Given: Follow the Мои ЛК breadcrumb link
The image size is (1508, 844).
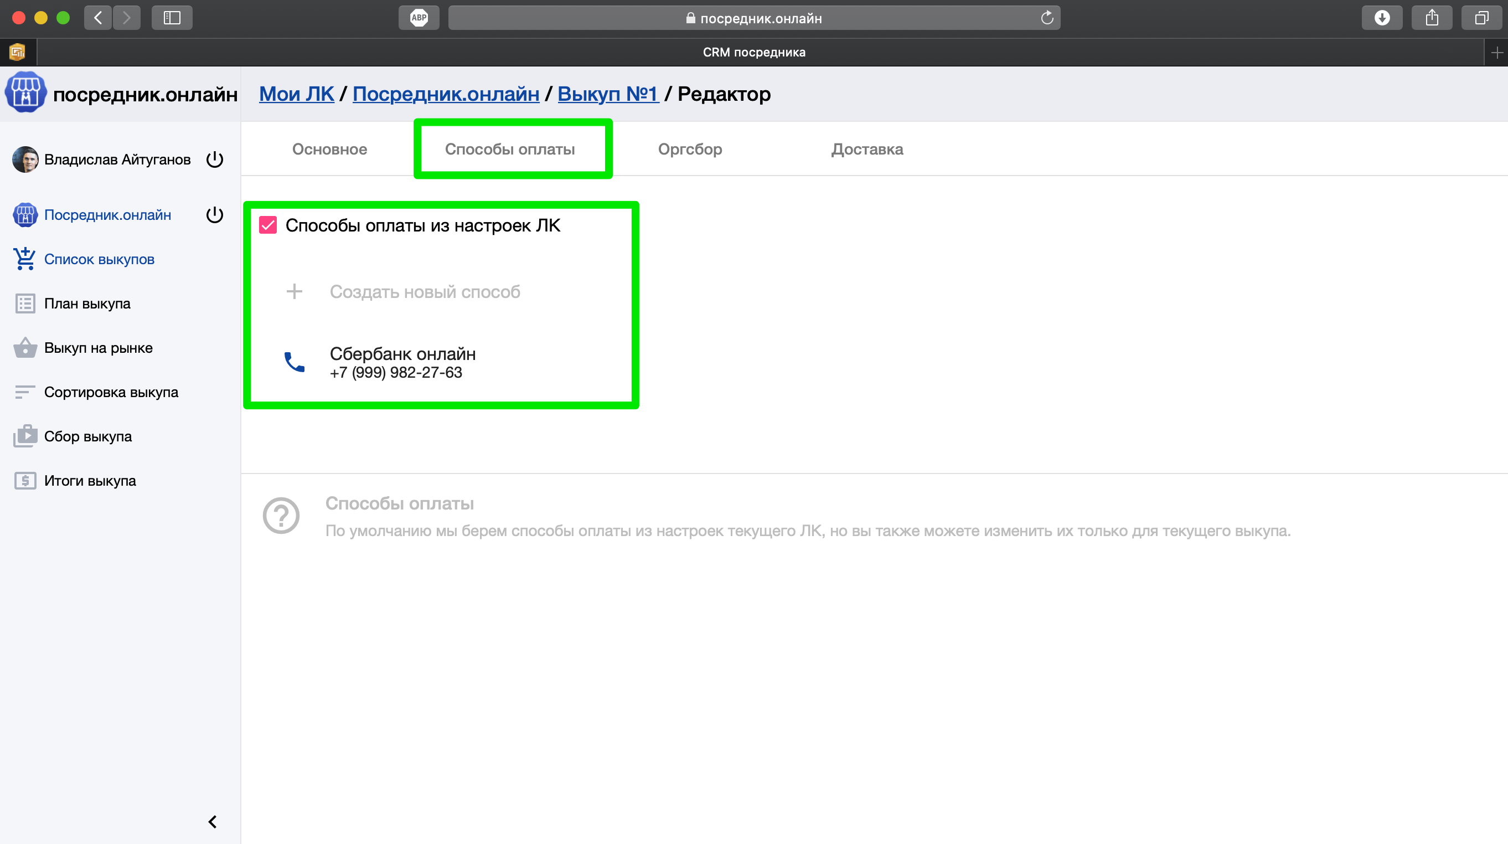Looking at the screenshot, I should coord(296,94).
